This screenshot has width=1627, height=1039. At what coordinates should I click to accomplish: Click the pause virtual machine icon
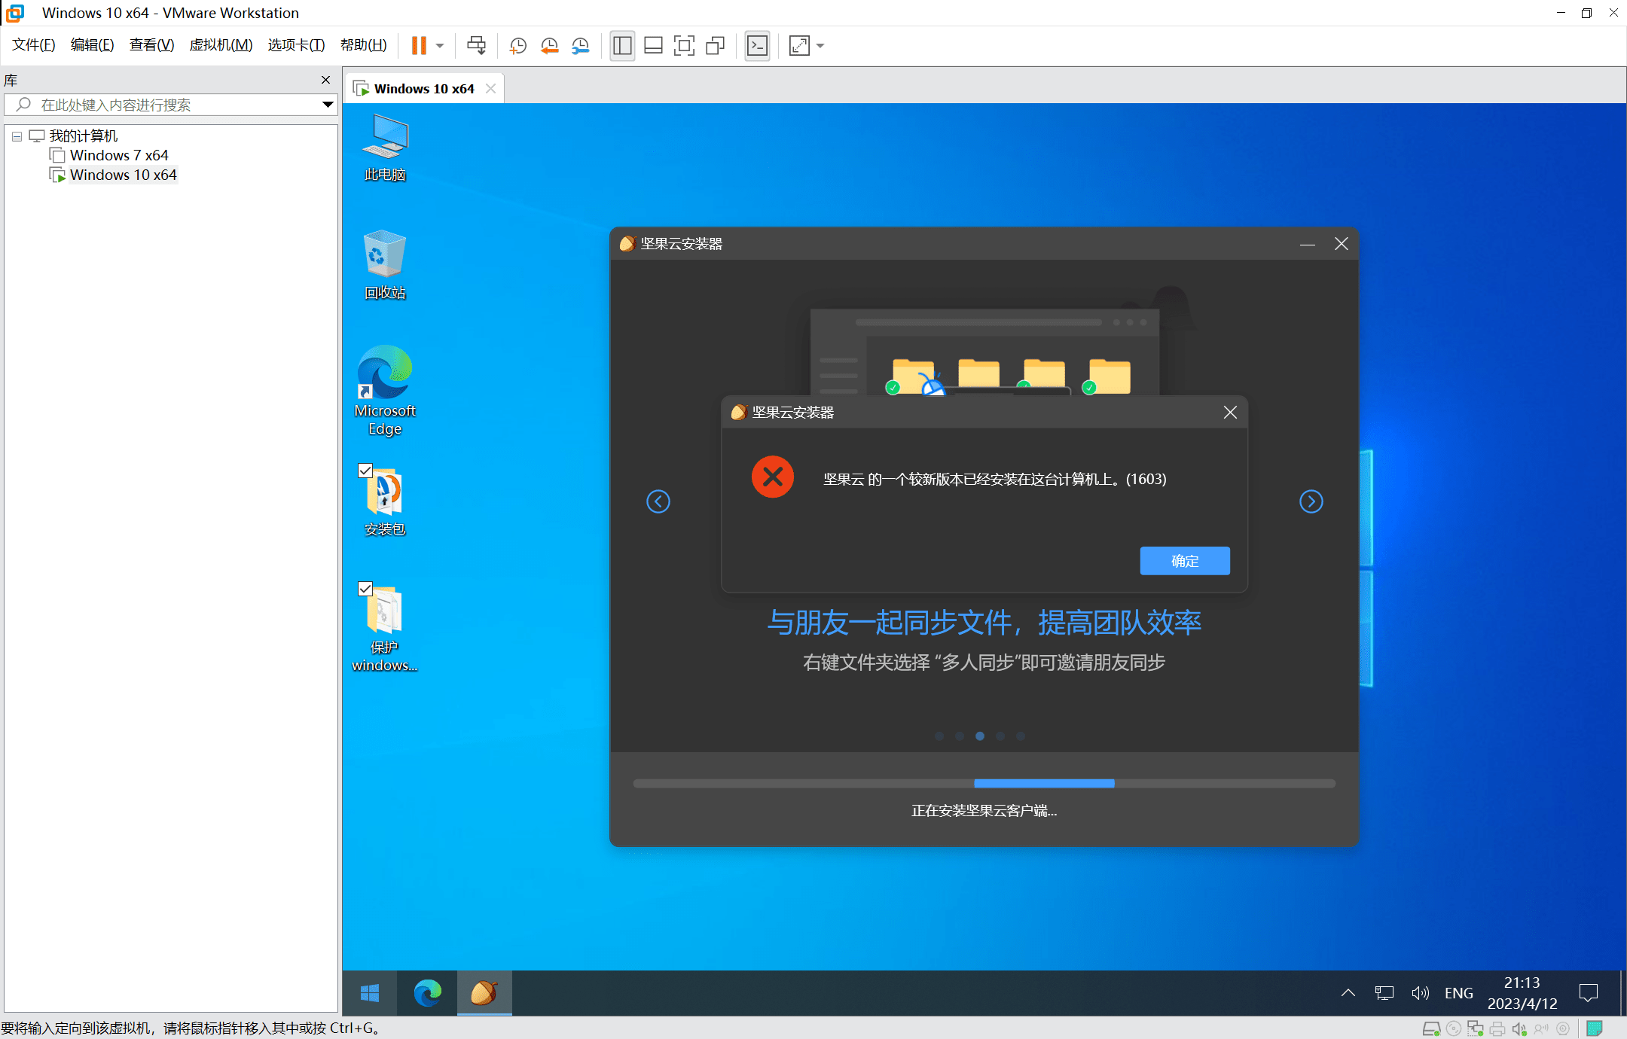click(419, 46)
